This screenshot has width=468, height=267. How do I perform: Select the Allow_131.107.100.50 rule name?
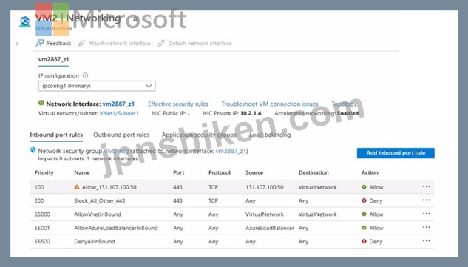tap(109, 187)
